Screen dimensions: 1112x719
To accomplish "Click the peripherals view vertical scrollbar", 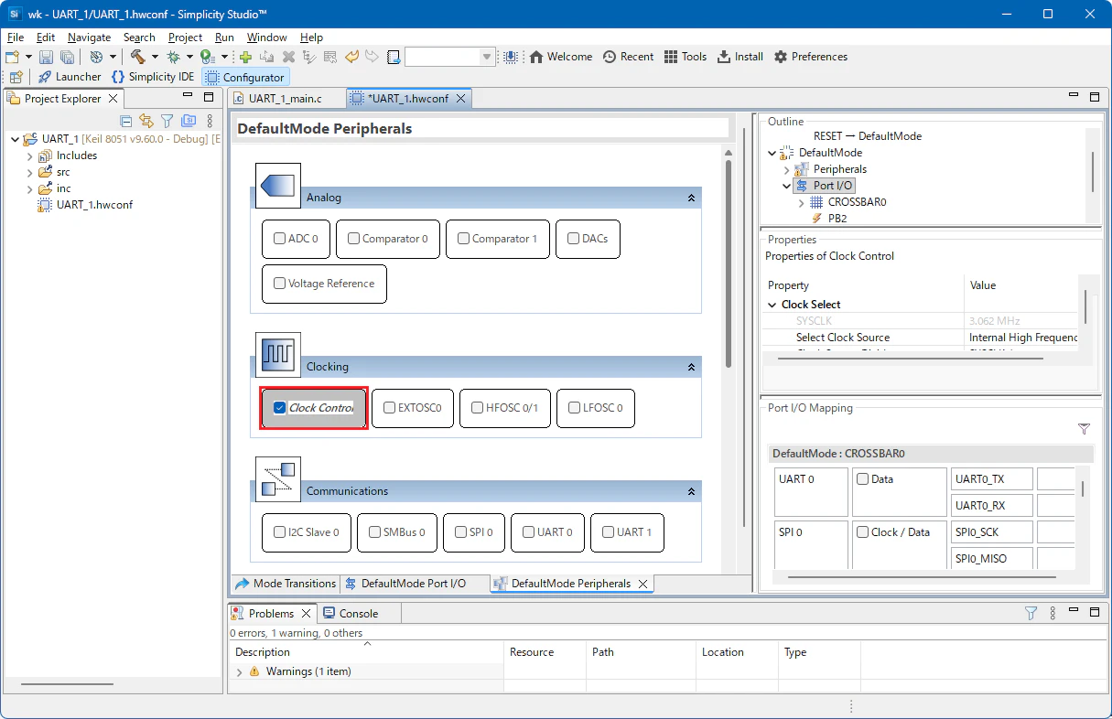I will click(729, 265).
